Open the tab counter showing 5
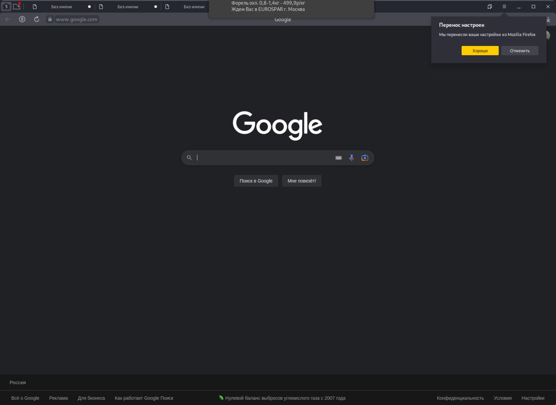556x405 pixels. pyautogui.click(x=6, y=7)
